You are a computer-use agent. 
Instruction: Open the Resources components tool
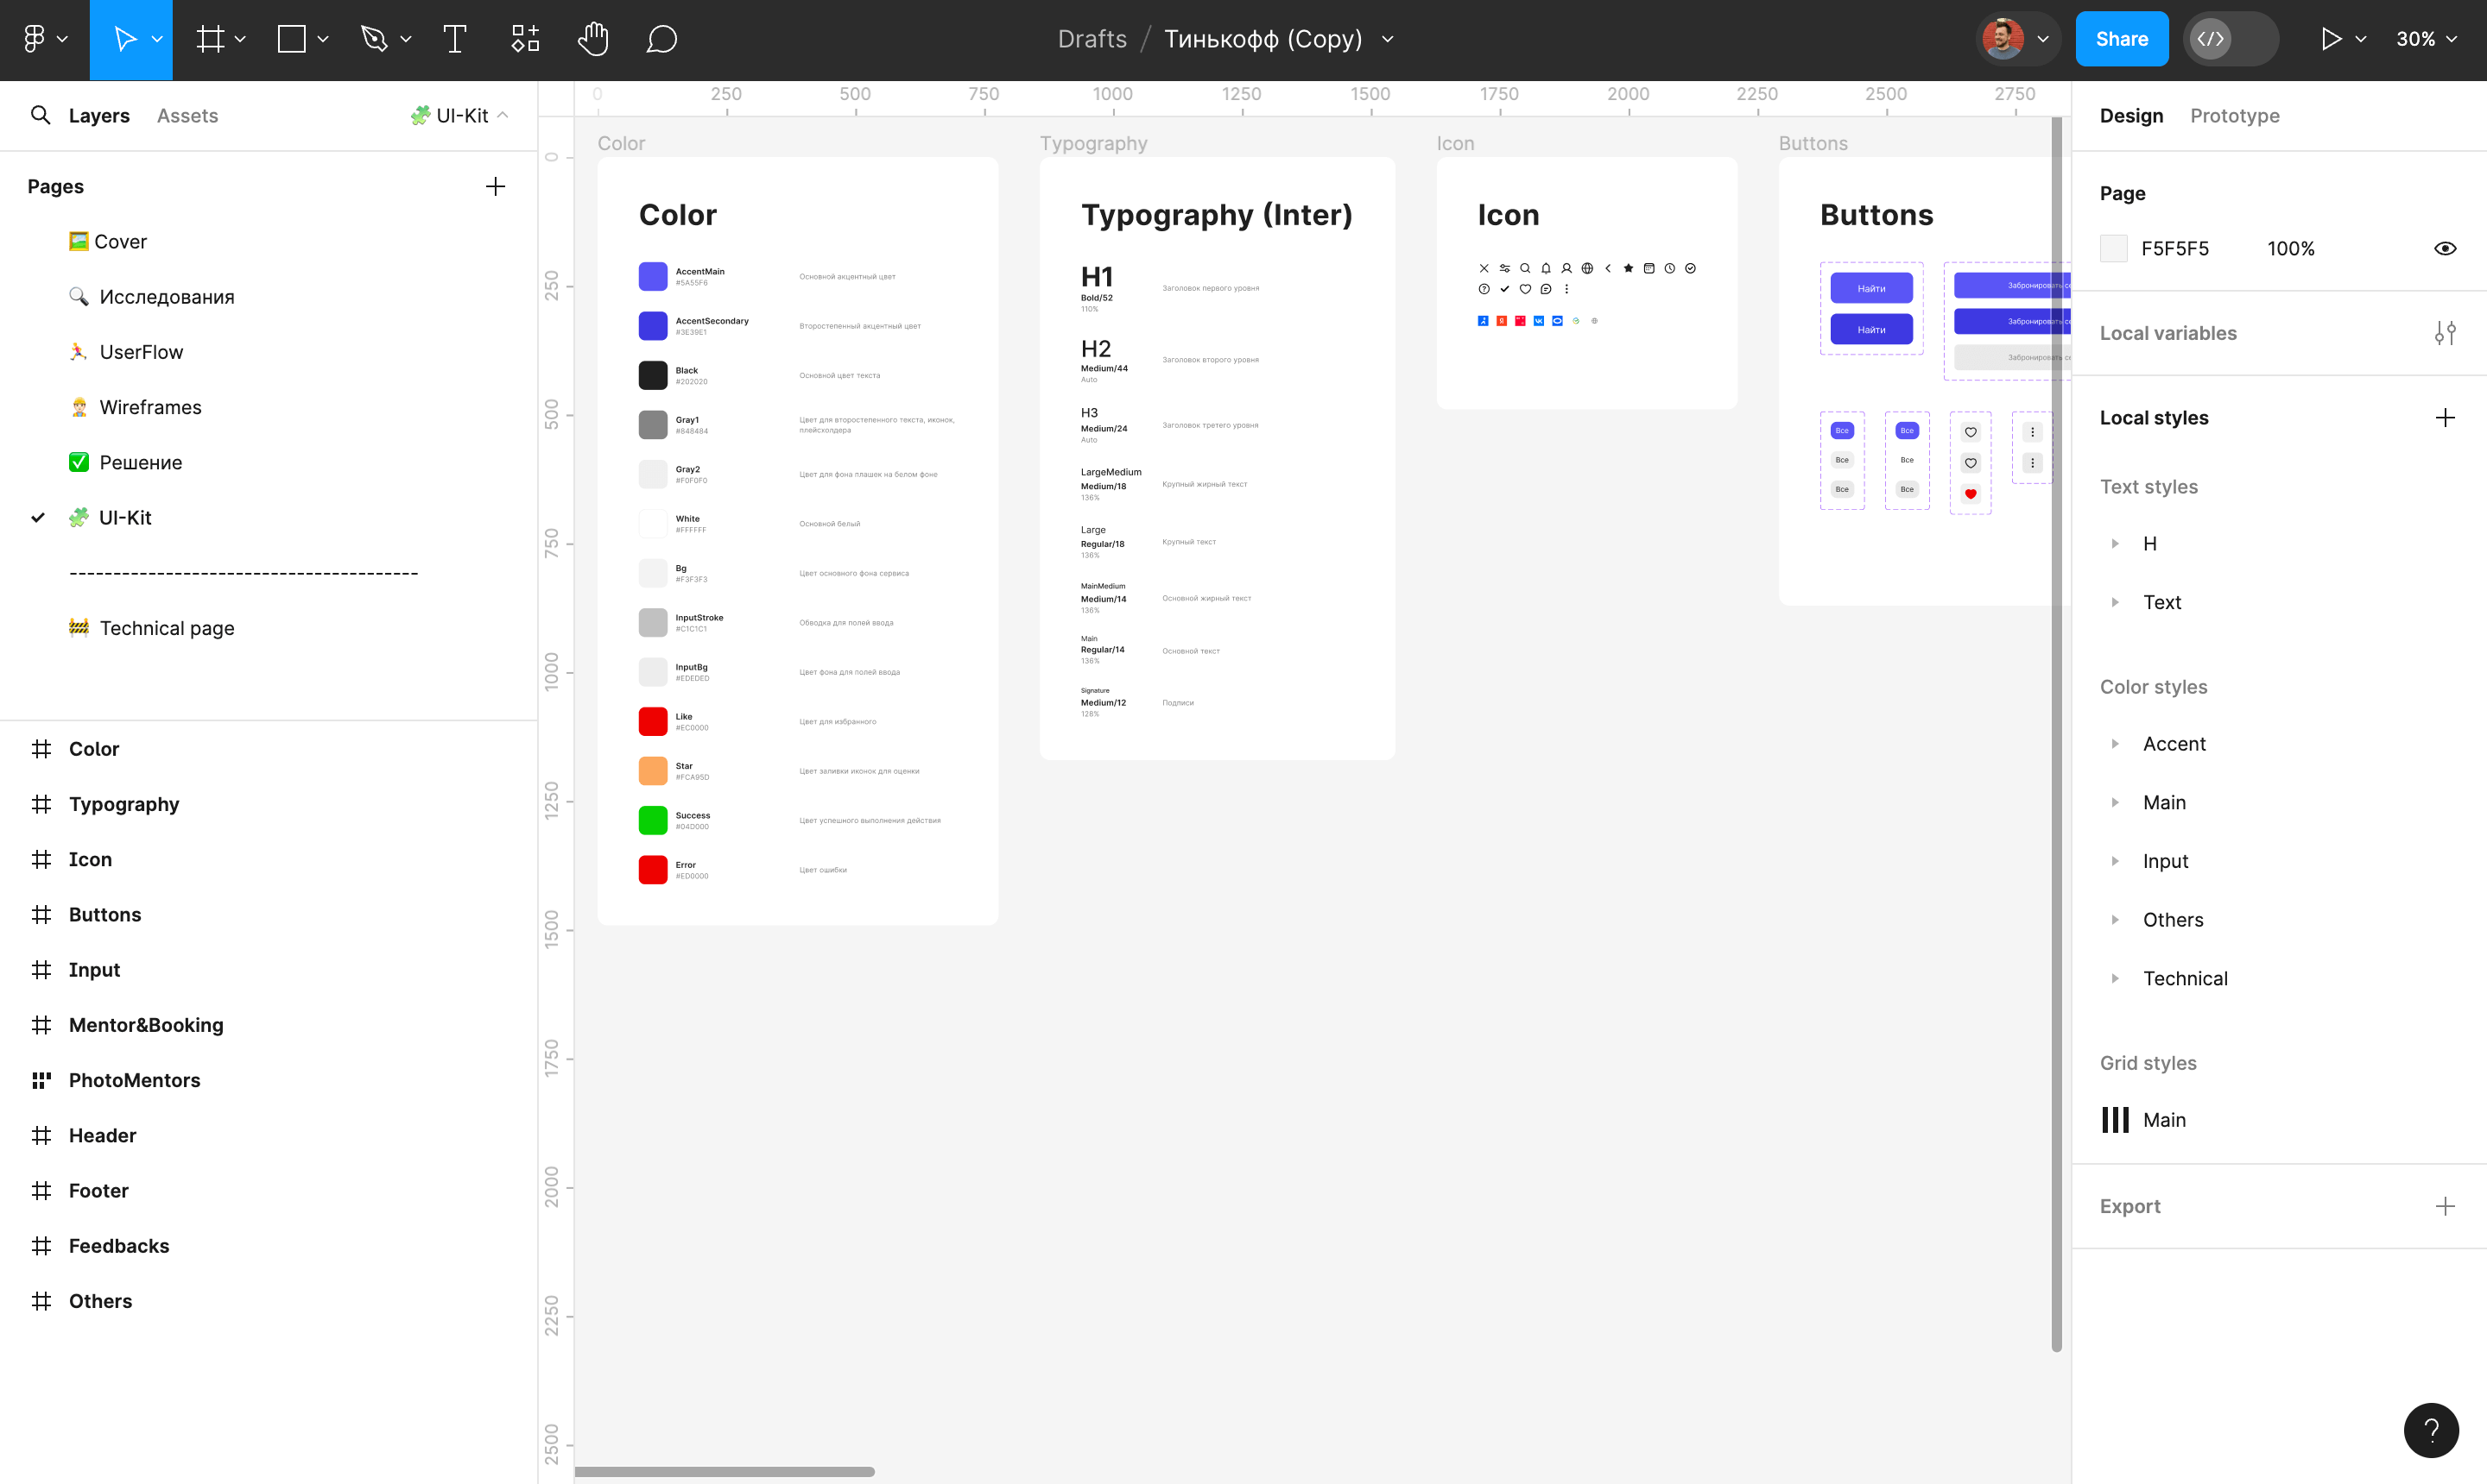pyautogui.click(x=525, y=39)
